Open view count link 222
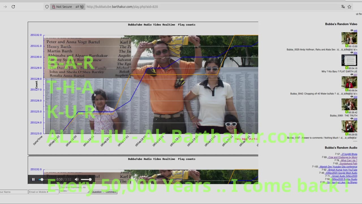The image size is (362, 204). (x=355, y=97)
